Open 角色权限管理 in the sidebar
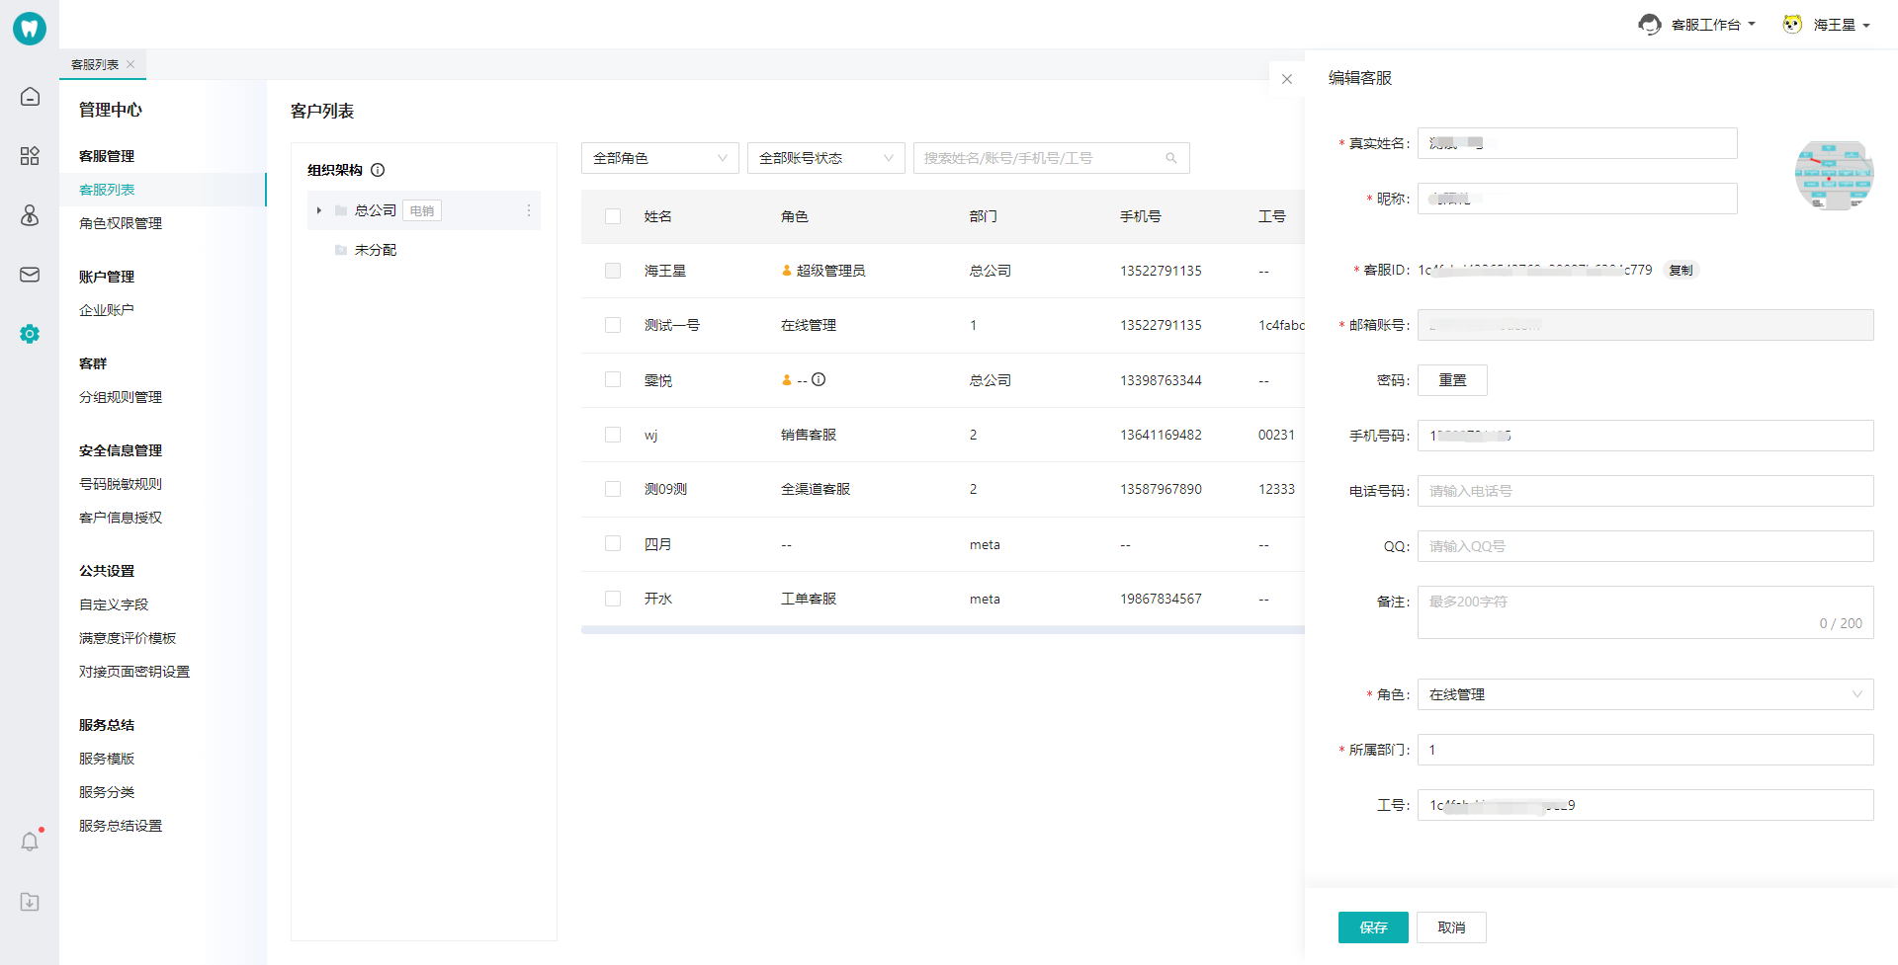 click(x=121, y=223)
